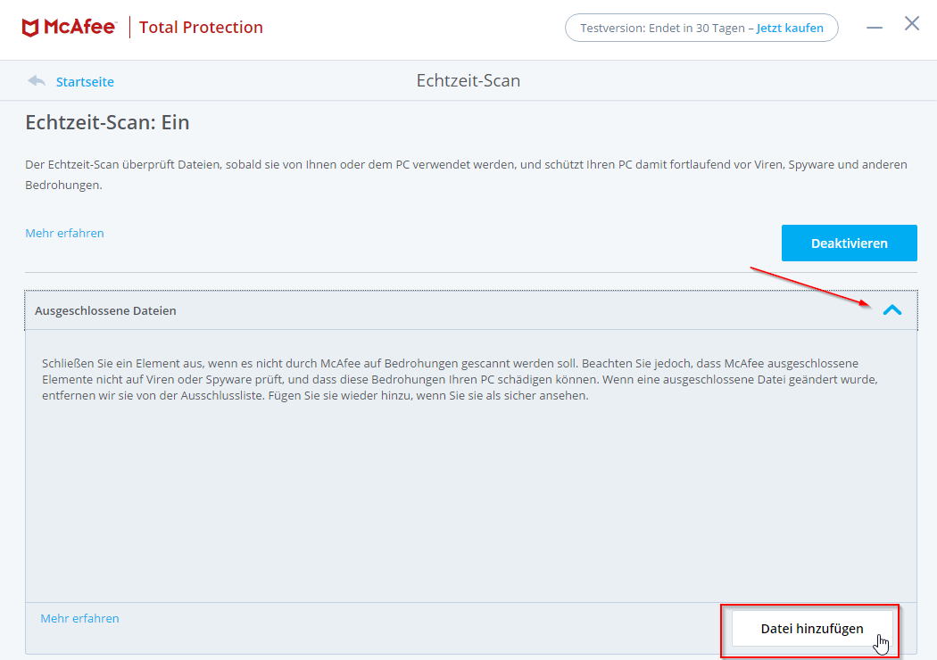Click the back arrow icon beside Startseite
The image size is (937, 660).
click(37, 80)
